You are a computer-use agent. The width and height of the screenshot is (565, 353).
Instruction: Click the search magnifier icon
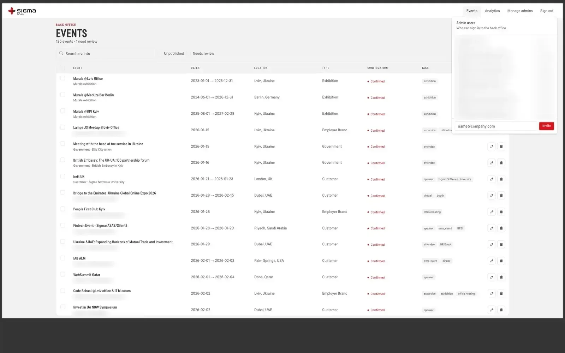(61, 53)
